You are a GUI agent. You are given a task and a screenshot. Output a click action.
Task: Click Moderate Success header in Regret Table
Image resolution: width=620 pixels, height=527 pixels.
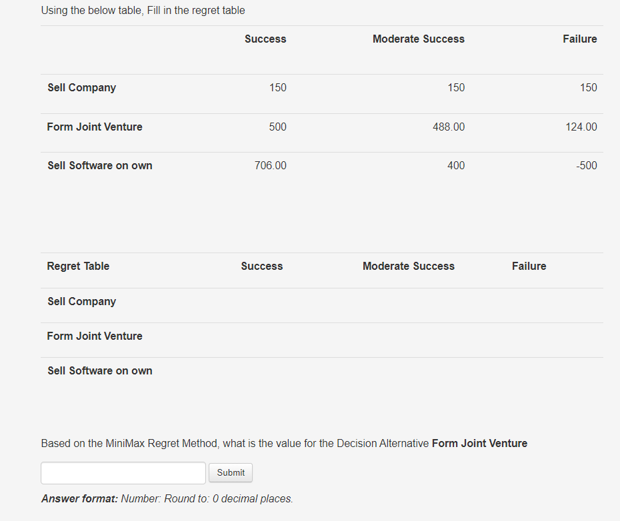click(408, 266)
